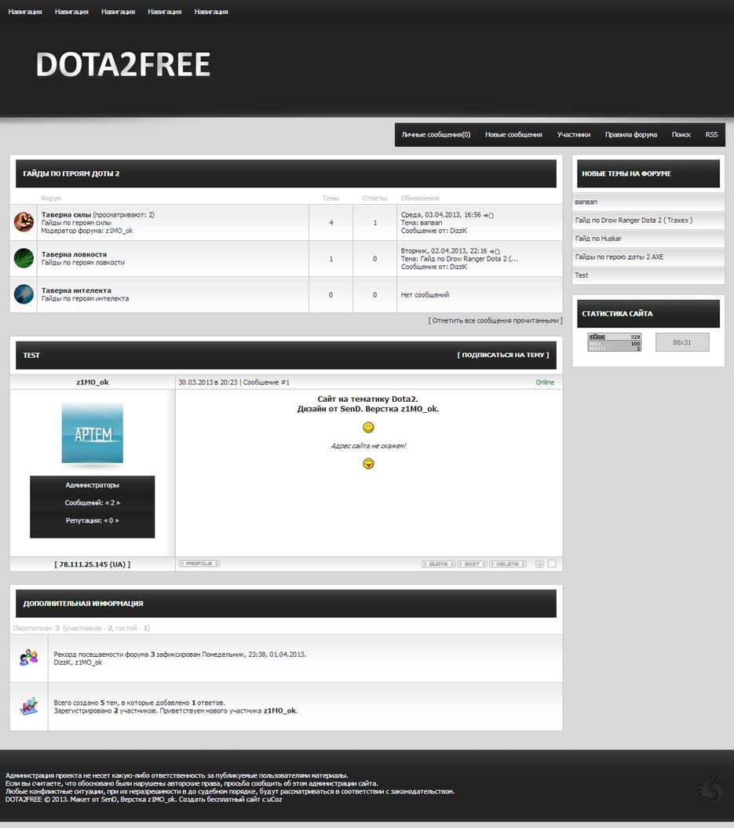Viewport: 734px width, 828px height.
Task: Click the statistics books icon beside forum totals
Action: [x=28, y=706]
